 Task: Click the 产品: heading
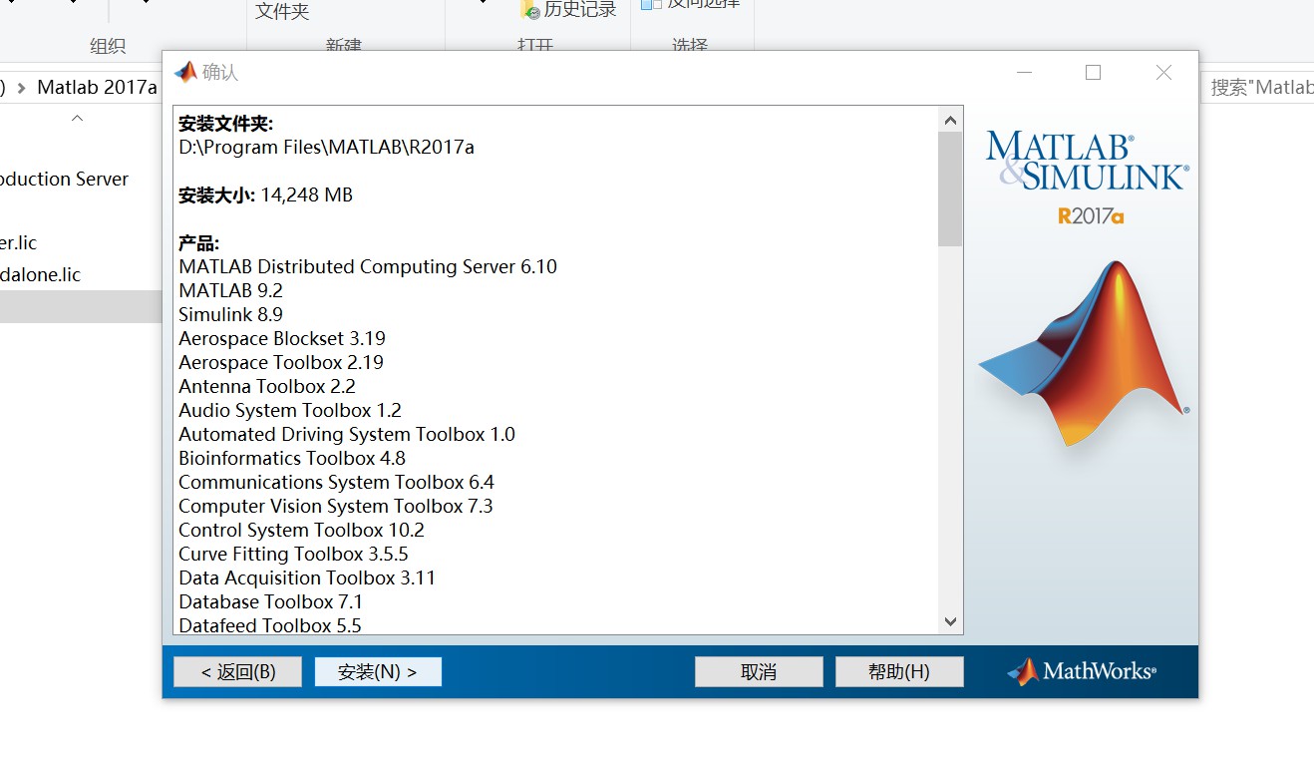[x=198, y=243]
